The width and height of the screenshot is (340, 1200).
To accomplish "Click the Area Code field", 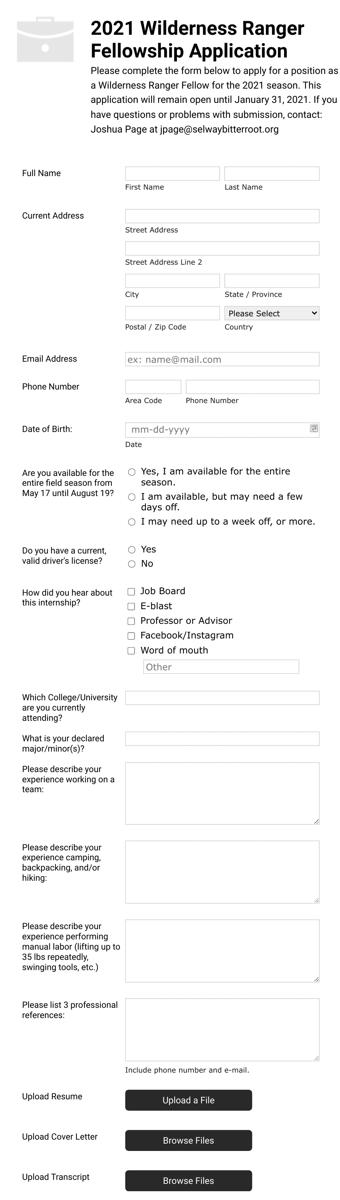I will 153,387.
